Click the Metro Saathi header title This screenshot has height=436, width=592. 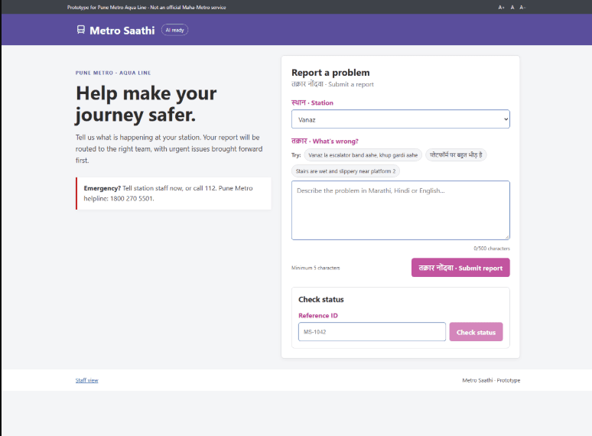[x=122, y=31]
